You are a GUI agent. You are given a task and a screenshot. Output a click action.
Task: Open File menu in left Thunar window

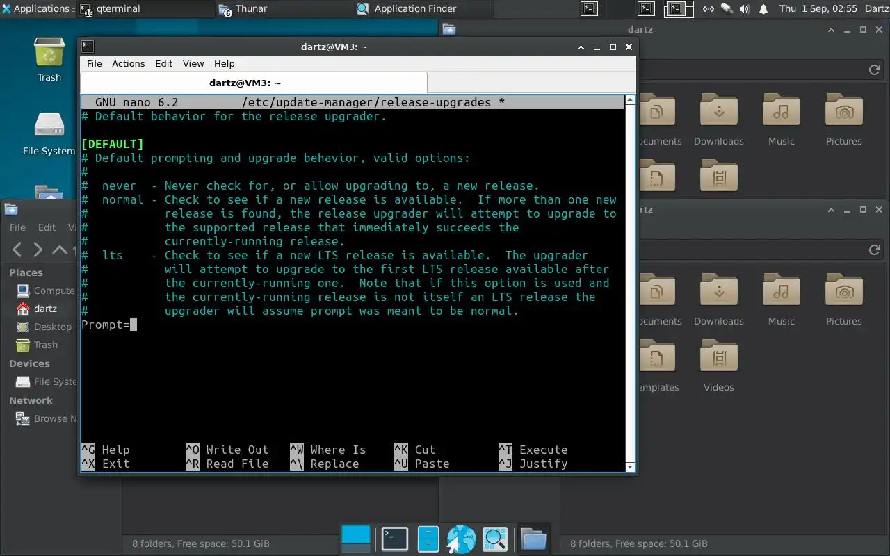click(17, 227)
